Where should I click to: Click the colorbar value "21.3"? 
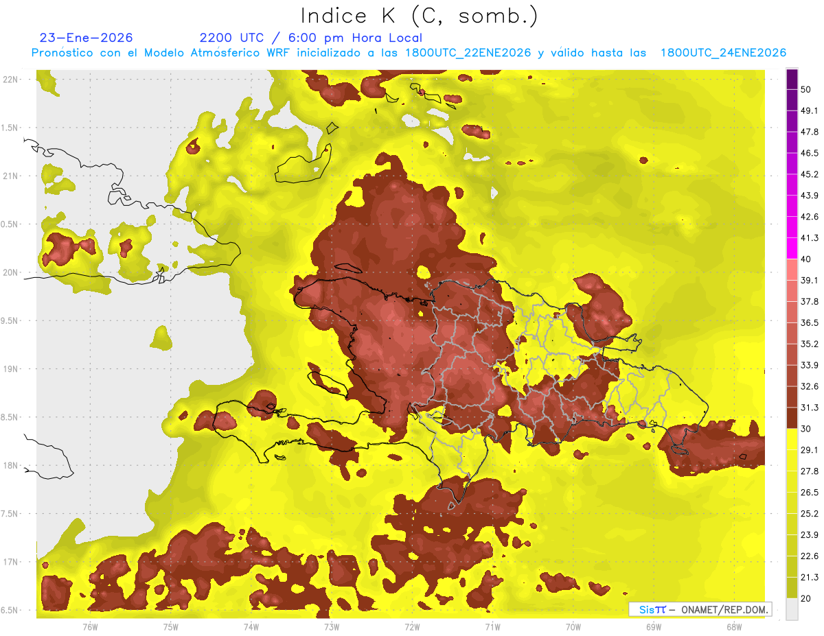(810, 577)
